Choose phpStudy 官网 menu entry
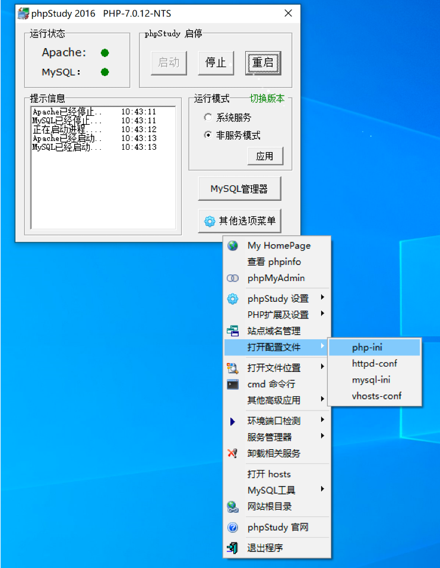 (277, 528)
